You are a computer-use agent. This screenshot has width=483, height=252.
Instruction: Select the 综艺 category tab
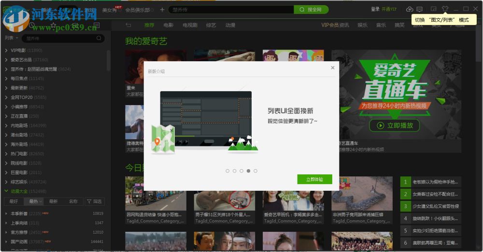click(x=211, y=25)
